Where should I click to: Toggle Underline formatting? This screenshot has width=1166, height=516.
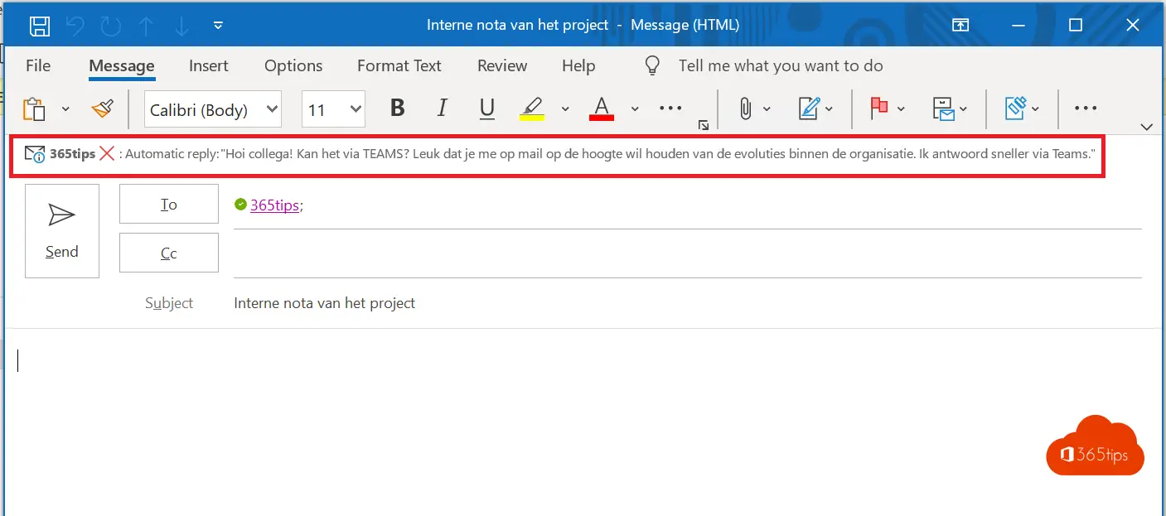pyautogui.click(x=487, y=109)
